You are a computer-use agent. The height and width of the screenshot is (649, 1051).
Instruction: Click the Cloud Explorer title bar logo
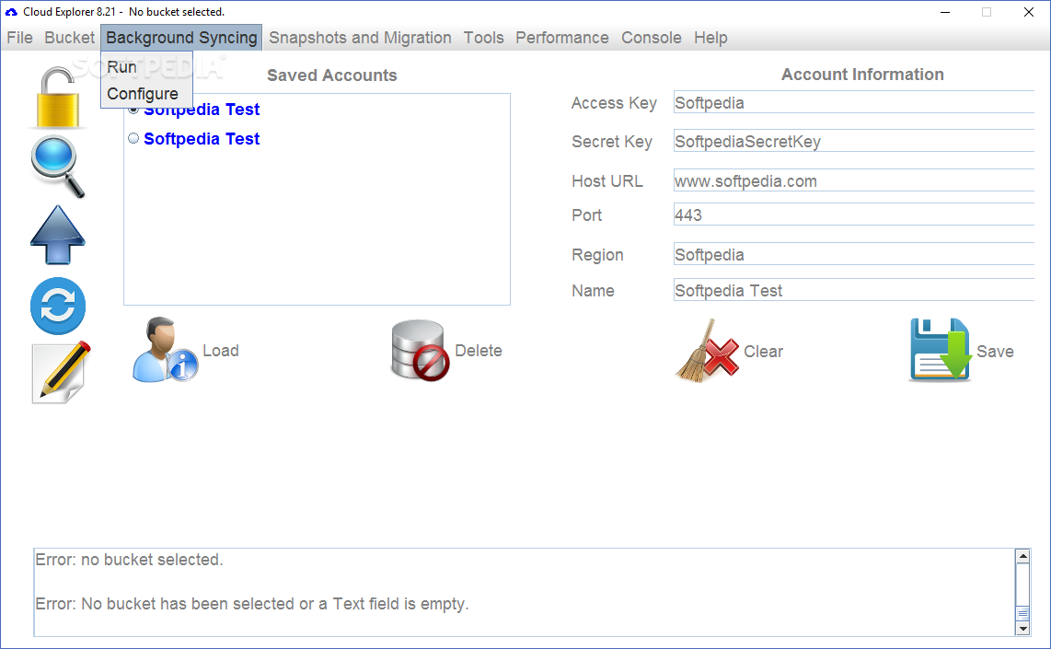pos(11,12)
